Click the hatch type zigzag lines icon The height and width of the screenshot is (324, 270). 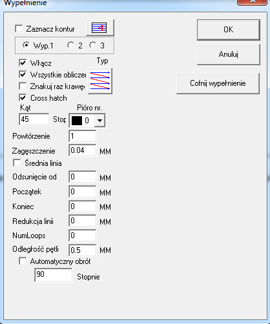point(100,81)
